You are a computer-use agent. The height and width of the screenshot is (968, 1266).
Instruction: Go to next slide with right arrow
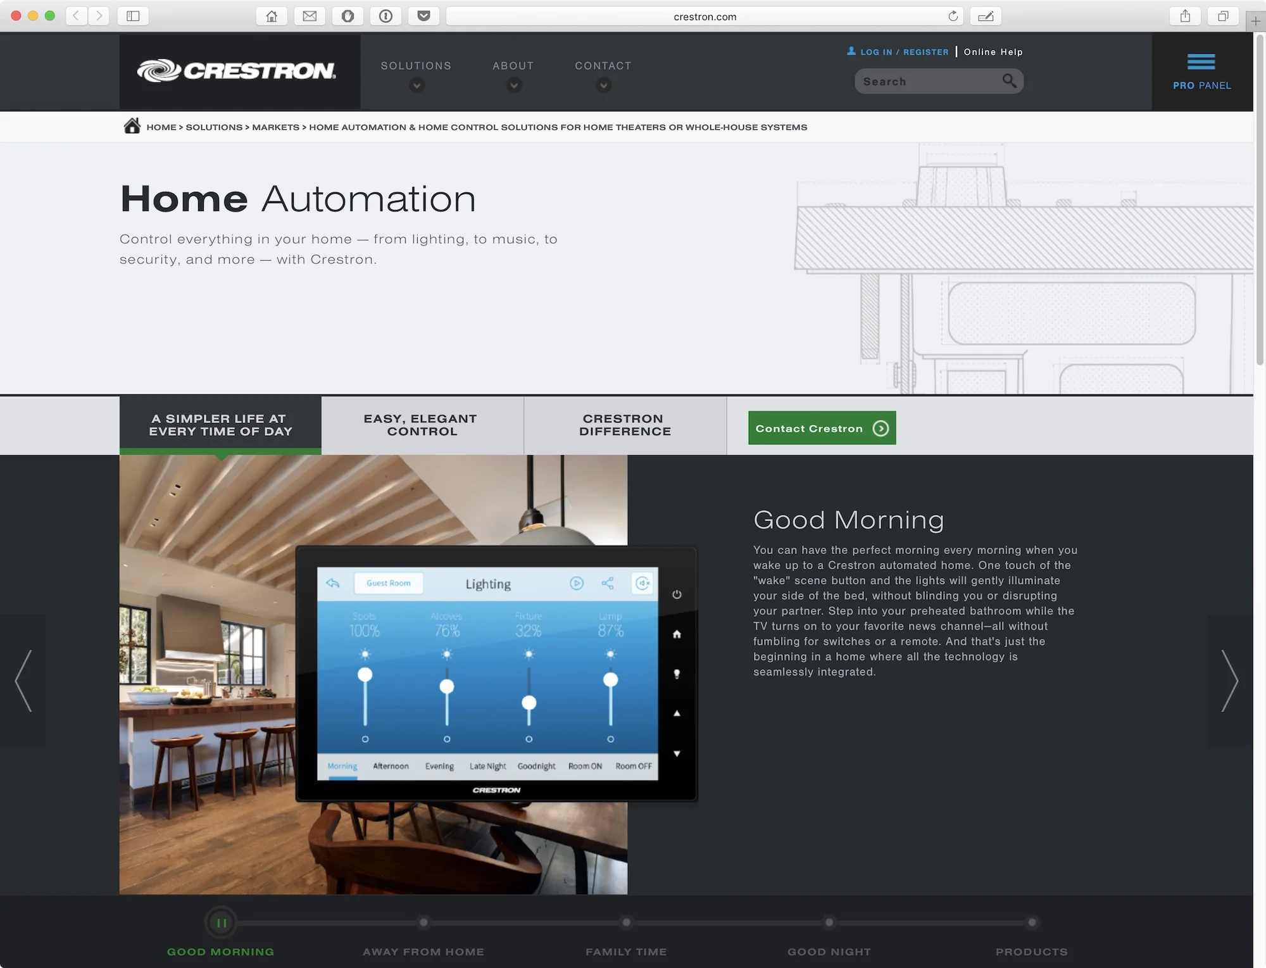click(1229, 681)
